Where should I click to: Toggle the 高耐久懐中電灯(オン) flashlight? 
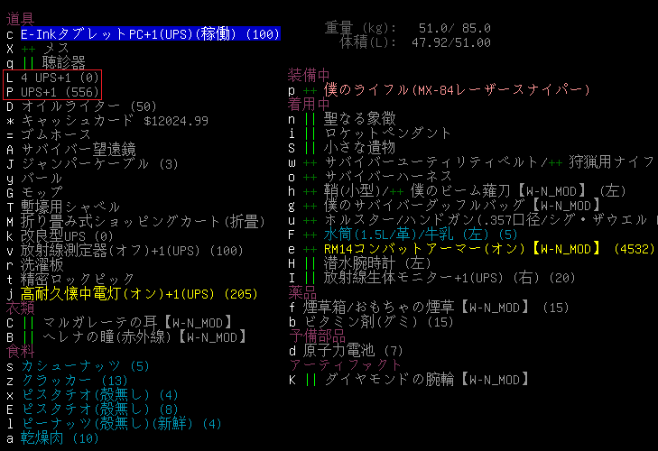(116, 293)
